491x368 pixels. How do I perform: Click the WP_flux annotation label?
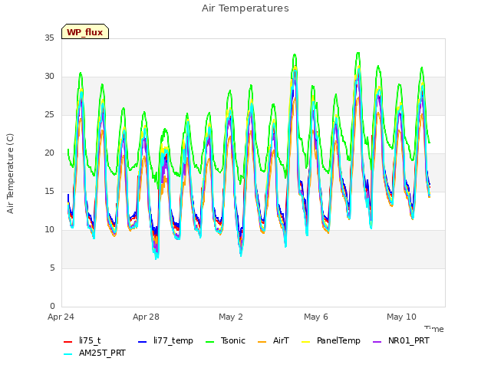point(85,31)
